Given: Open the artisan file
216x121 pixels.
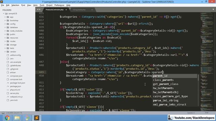Looking at the screenshot, I should pos(13,73).
